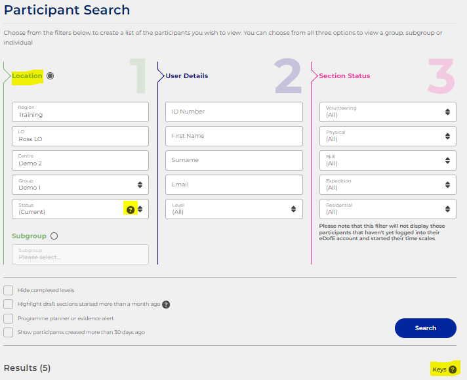The width and height of the screenshot is (467, 380).
Task: Click the Status field help question icon
Action: pyautogui.click(x=131, y=210)
